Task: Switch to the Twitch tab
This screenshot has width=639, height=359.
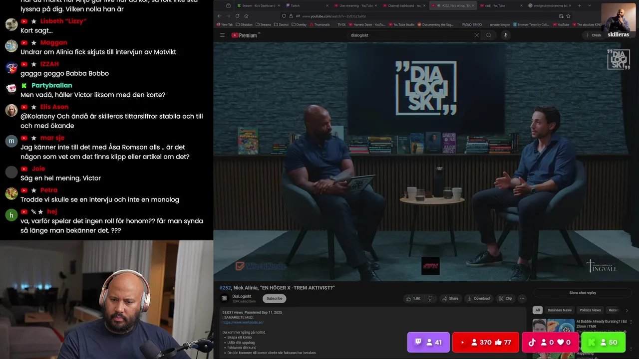Action: pos(306,5)
